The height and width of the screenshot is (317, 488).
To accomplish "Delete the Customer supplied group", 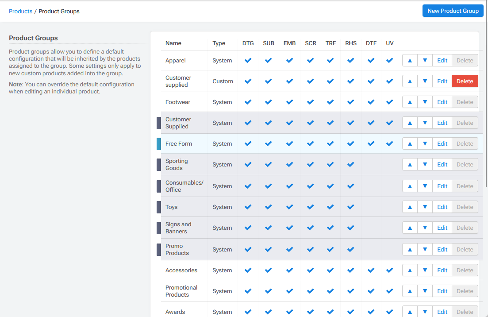I will point(465,81).
